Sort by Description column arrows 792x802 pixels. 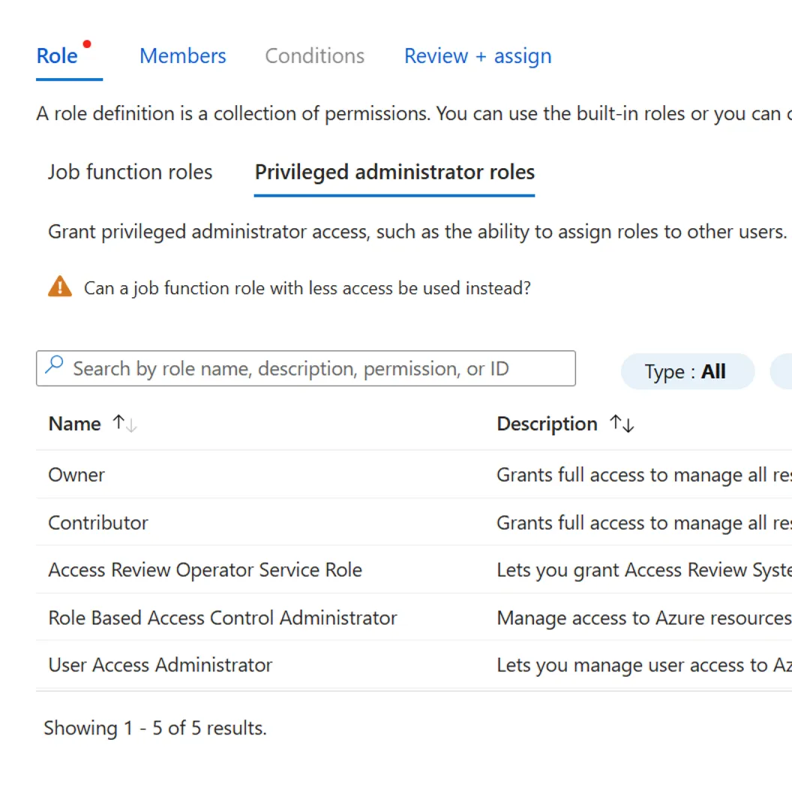coord(622,424)
